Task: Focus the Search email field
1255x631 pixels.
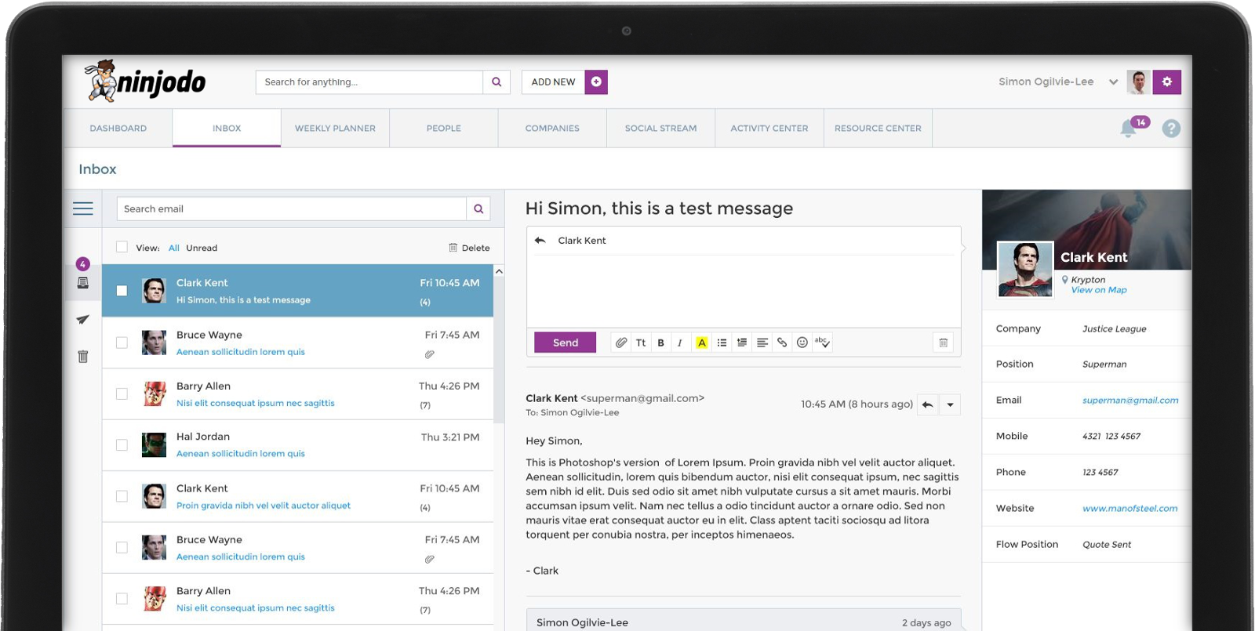Action: (292, 209)
